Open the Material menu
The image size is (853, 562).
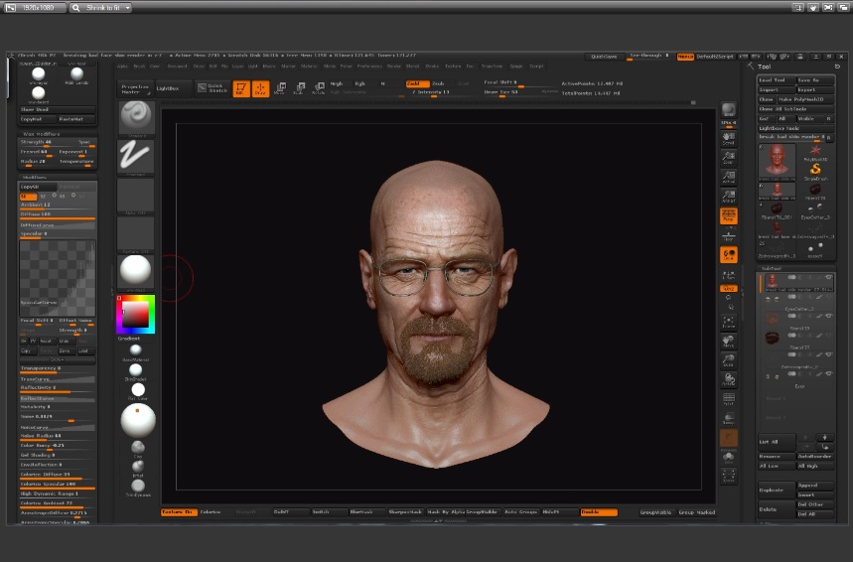point(309,67)
